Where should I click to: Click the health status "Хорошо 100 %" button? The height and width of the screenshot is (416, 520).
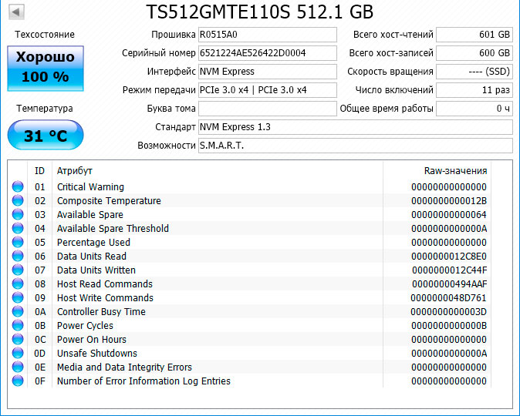46,68
